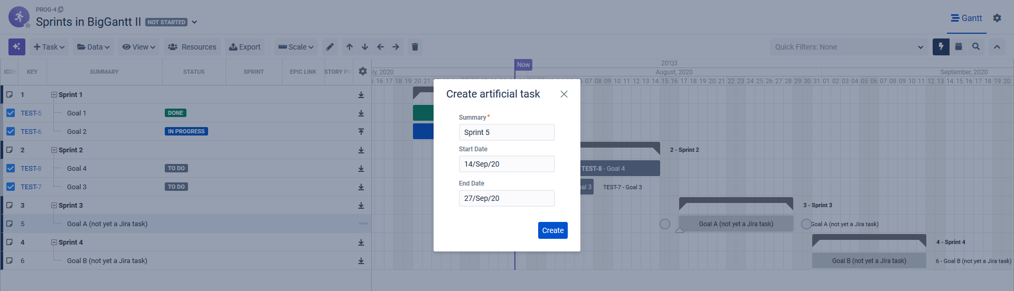Image resolution: width=1014 pixels, height=291 pixels.
Task: Open settings gear at top right
Action: click(997, 18)
